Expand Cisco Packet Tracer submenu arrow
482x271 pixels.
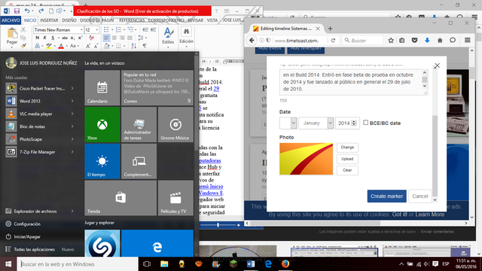pyautogui.click(x=72, y=88)
